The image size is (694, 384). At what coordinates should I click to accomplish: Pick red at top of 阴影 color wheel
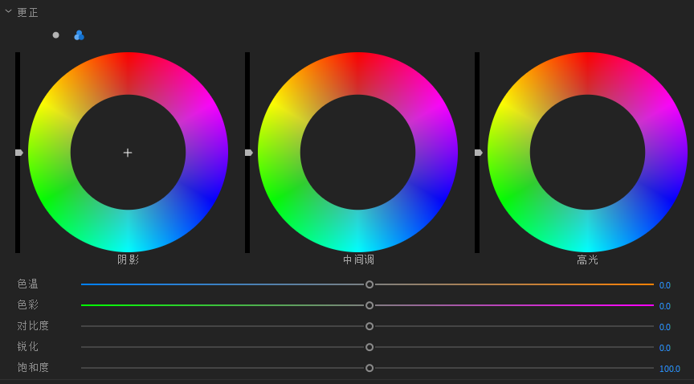point(128,72)
